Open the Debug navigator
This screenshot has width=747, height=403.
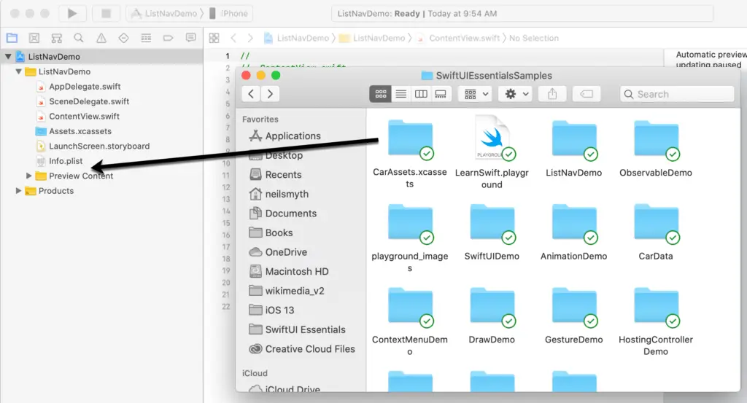tap(146, 38)
